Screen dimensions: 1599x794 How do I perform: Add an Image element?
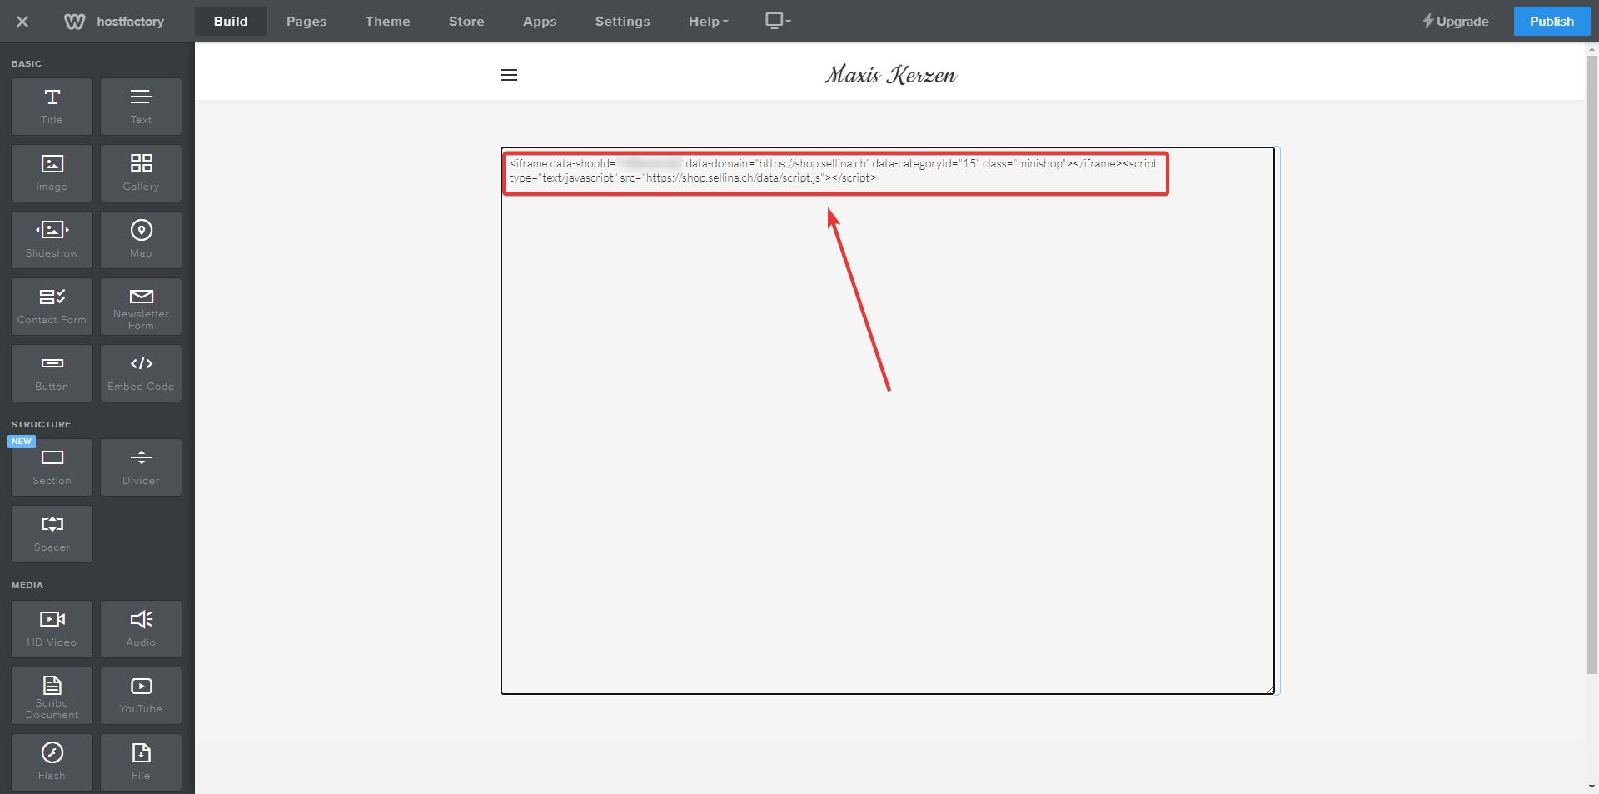tap(52, 173)
